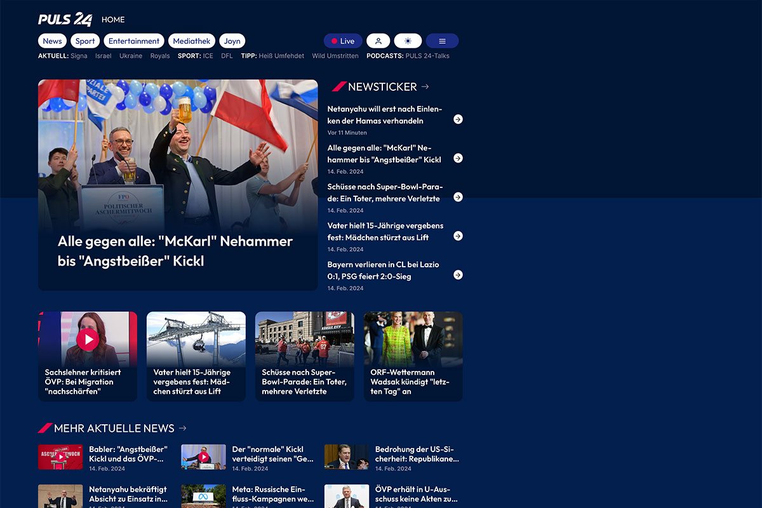The image size is (762, 508).
Task: Open the Heiß Umfehdet tip link
Action: click(x=282, y=56)
